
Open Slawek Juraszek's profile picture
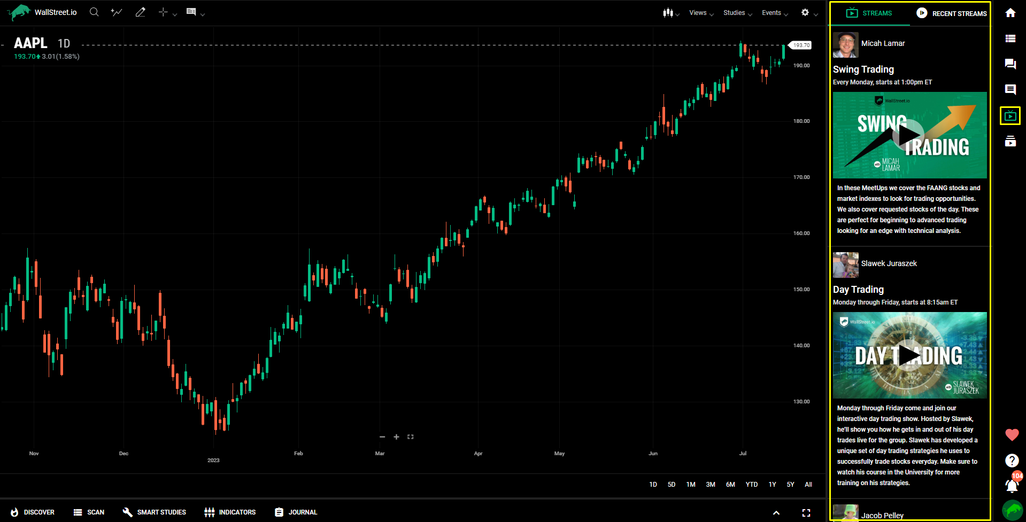coord(845,265)
